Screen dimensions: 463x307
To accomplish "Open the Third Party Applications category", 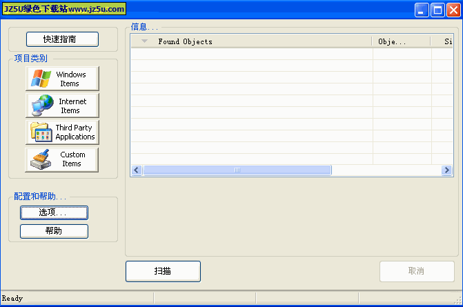I will 62,132.
